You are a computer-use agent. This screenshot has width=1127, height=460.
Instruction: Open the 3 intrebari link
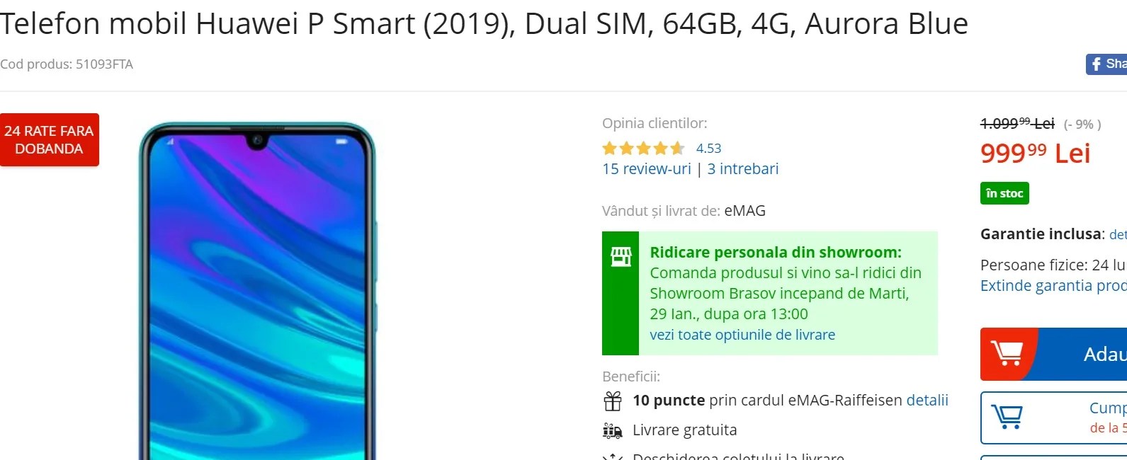click(x=743, y=169)
